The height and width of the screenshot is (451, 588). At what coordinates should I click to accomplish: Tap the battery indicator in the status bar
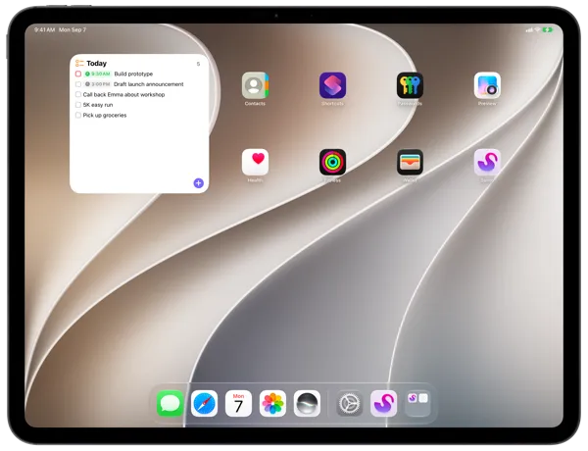point(547,29)
